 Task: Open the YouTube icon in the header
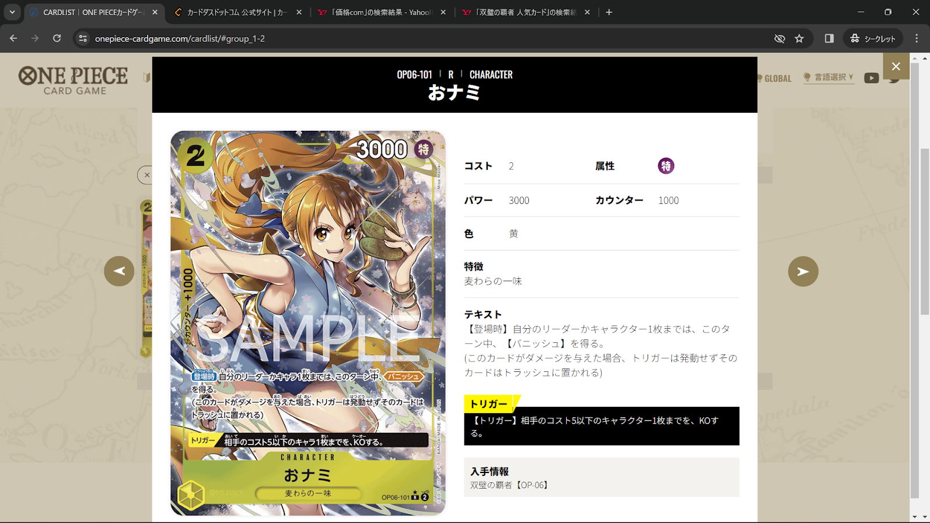tap(871, 78)
